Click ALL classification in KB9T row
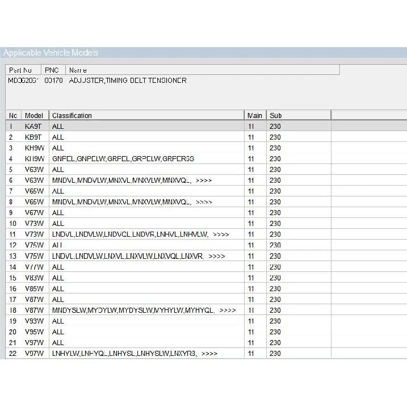407x407 pixels. point(58,137)
